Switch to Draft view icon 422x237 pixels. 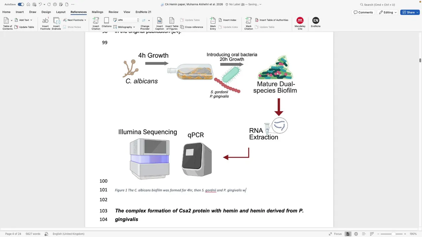click(x=372, y=234)
